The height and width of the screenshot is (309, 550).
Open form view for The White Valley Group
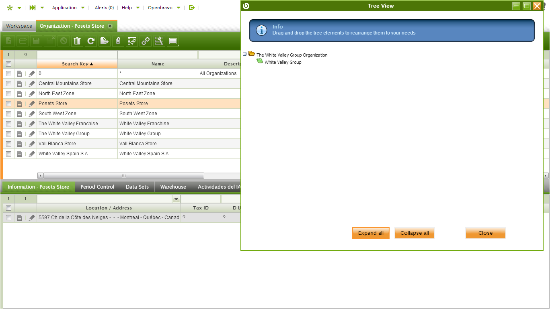pyautogui.click(x=20, y=134)
